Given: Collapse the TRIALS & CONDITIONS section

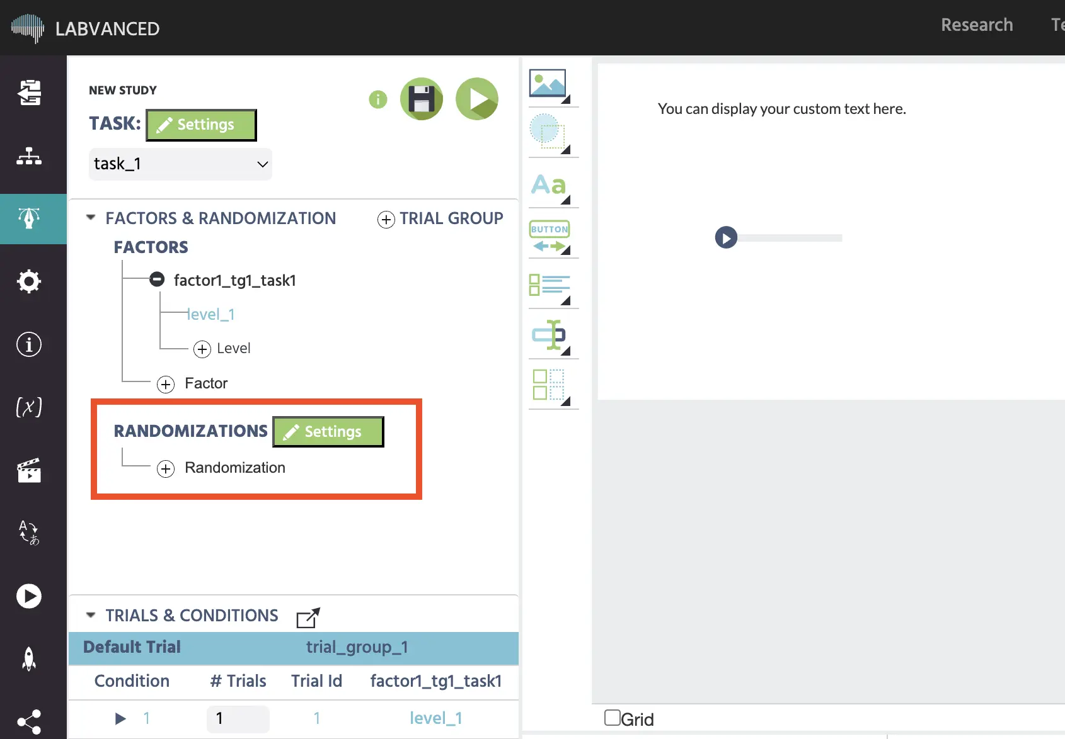Looking at the screenshot, I should (x=91, y=615).
